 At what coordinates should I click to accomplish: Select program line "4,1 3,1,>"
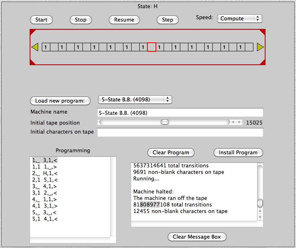click(45, 206)
